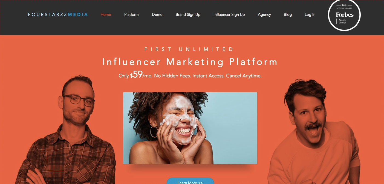Click the gold hoop earring in center image

pyautogui.click(x=154, y=132)
